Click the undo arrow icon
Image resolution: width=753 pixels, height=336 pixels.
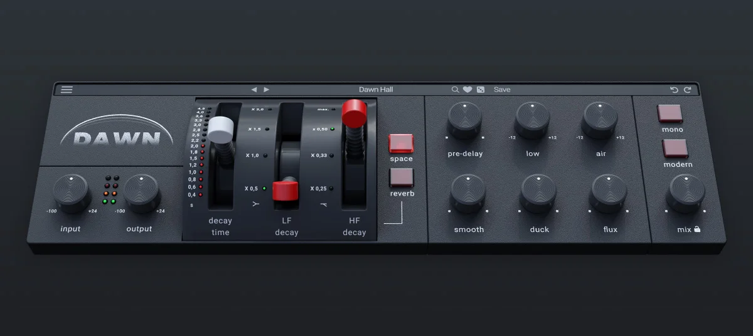click(x=674, y=90)
